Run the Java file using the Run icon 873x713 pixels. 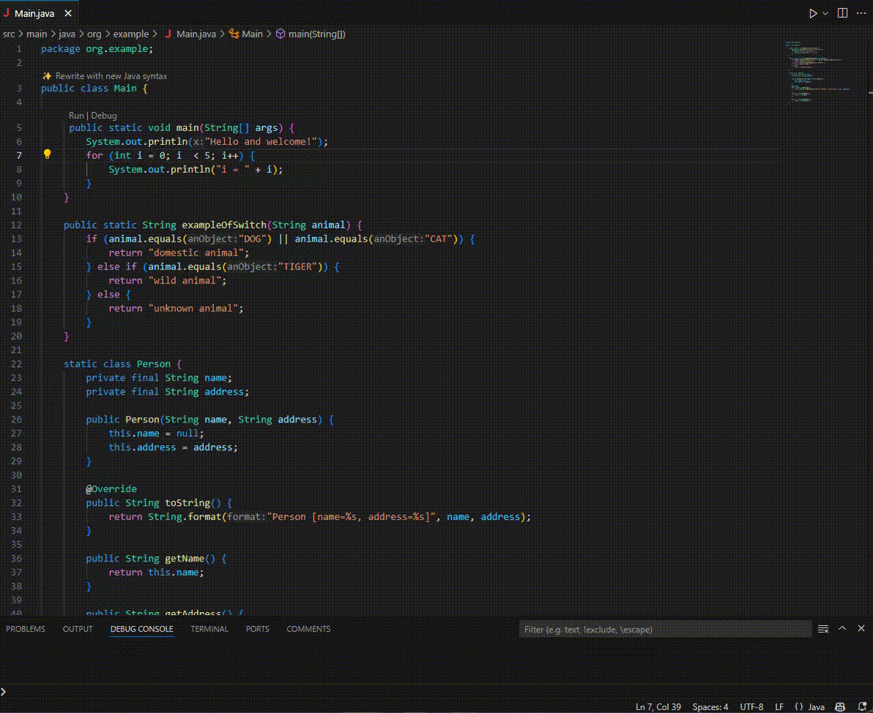[813, 12]
